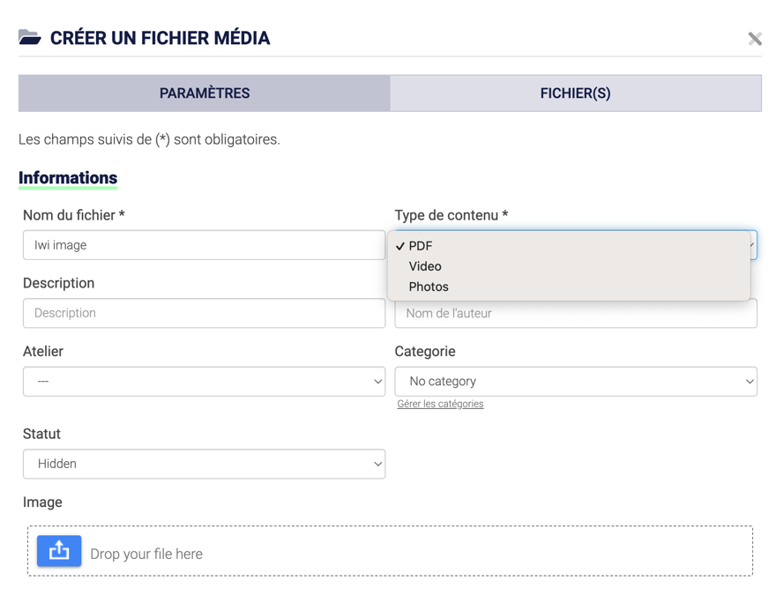
Task: Click the blue upload file icon
Action: 59,551
